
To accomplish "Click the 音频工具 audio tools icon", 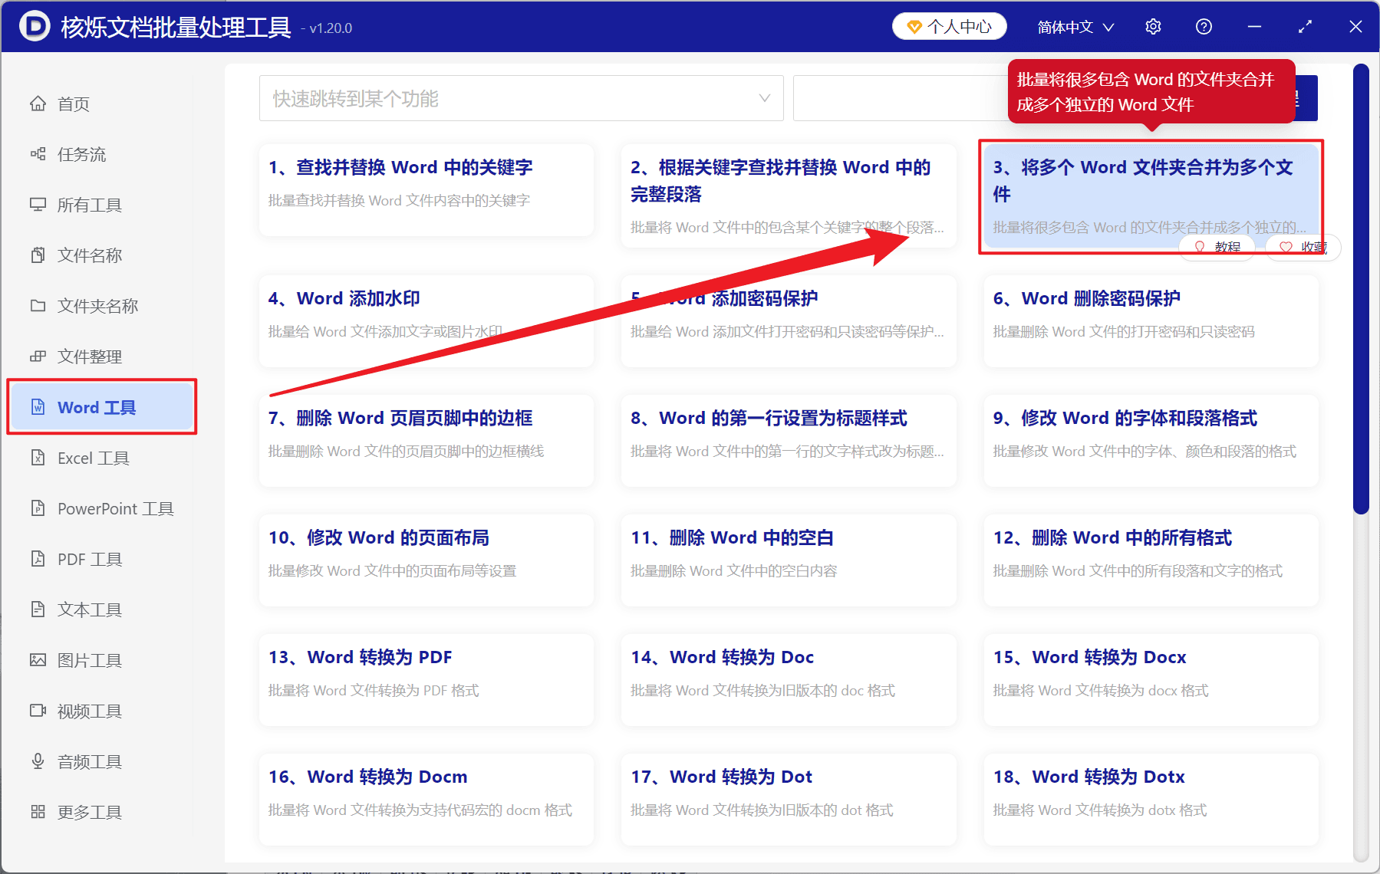I will 38,761.
